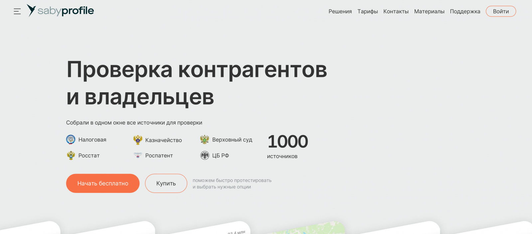Open the Материалы menu item

pos(429,11)
